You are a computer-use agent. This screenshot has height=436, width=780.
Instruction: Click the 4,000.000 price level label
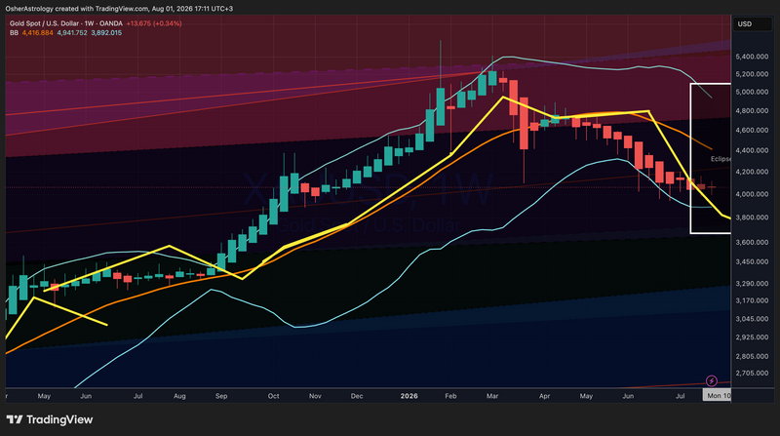click(752, 194)
